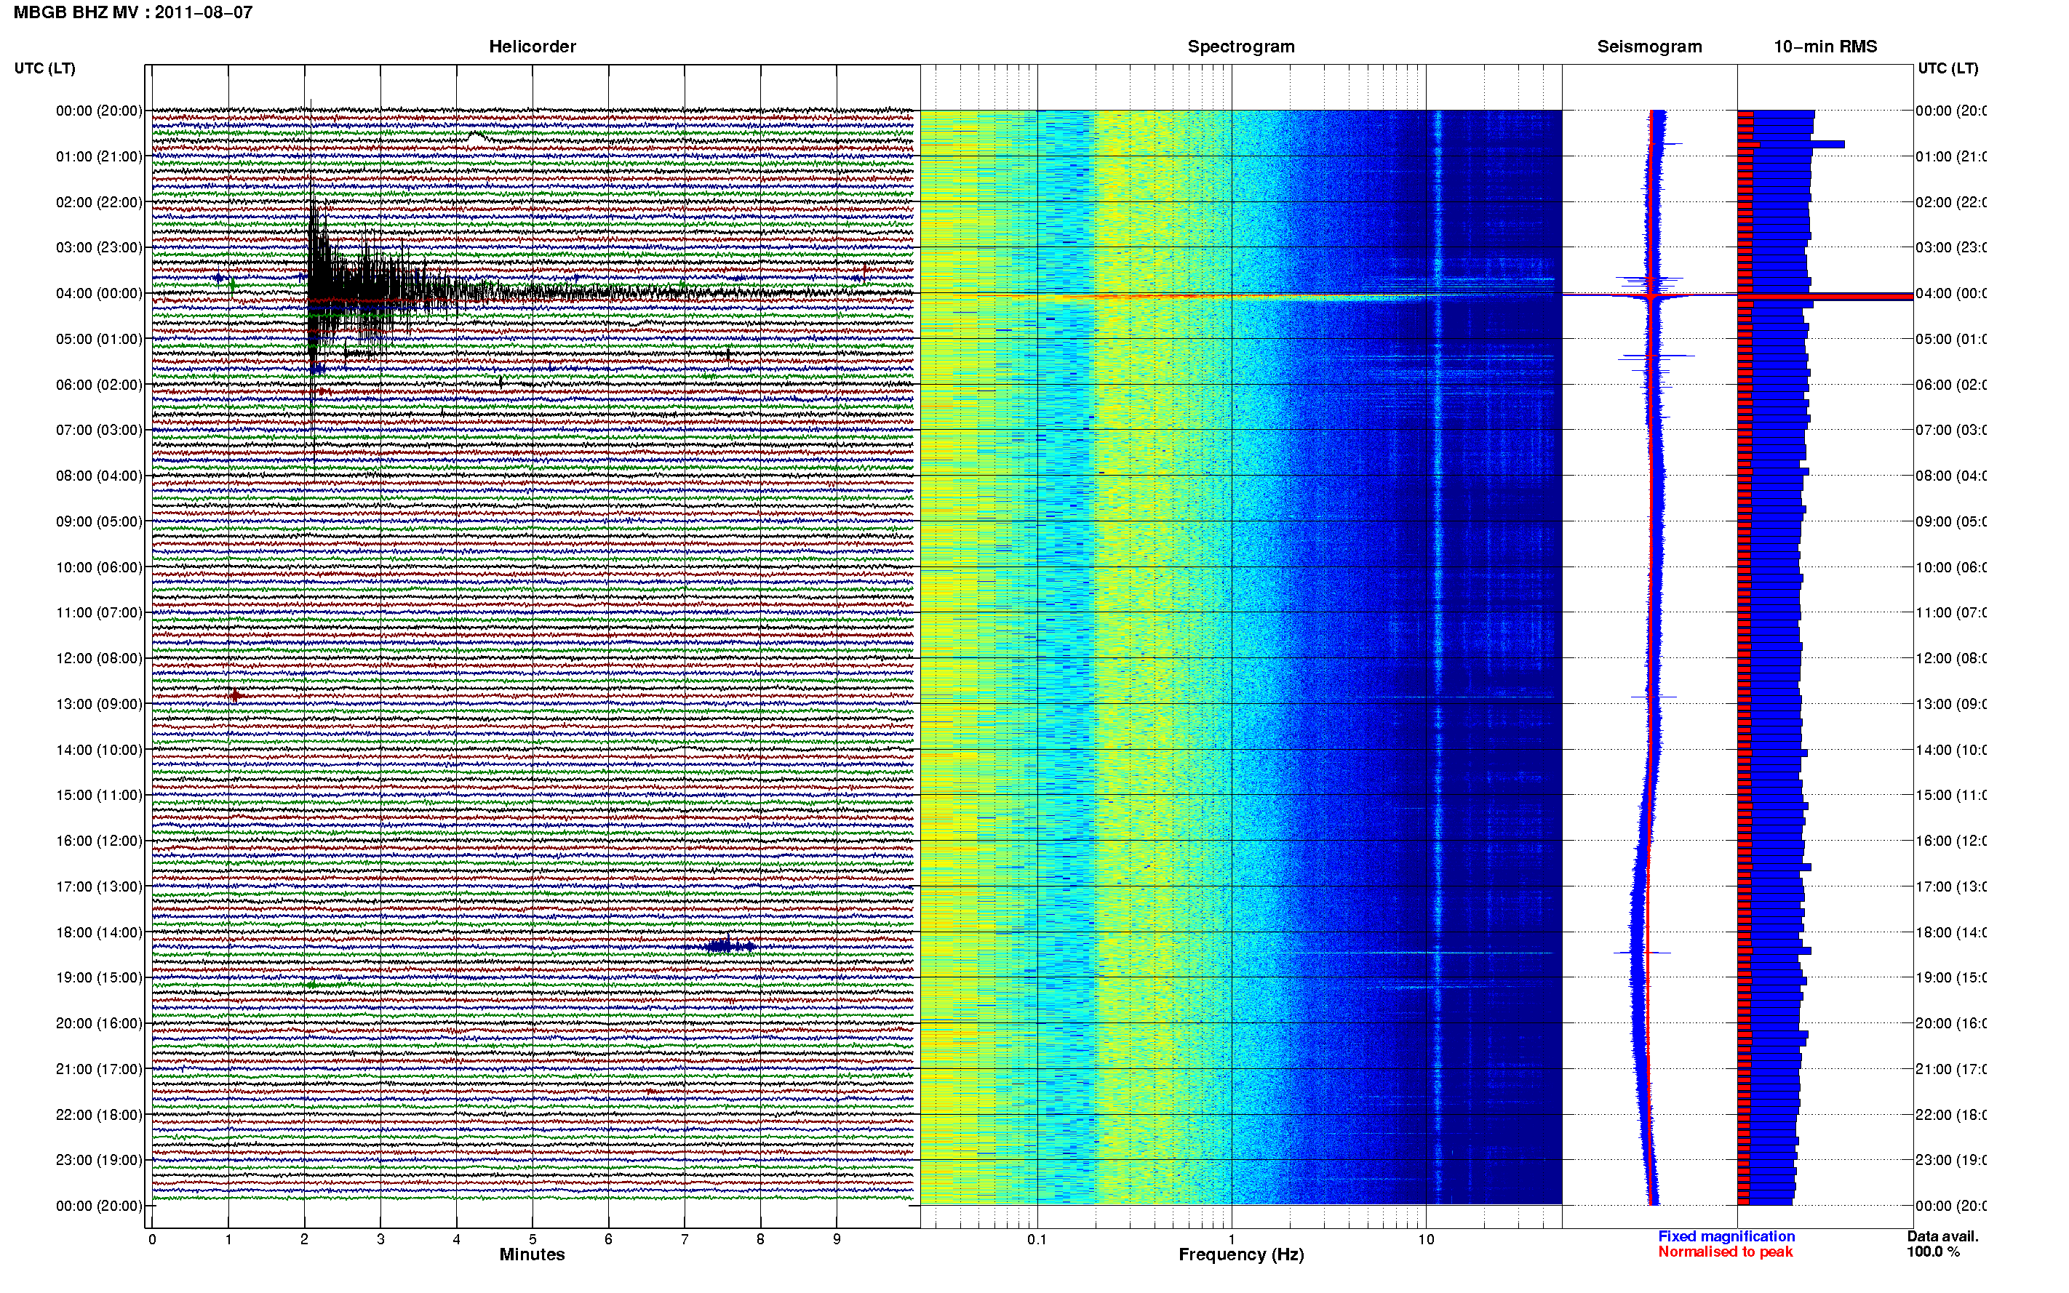
Task: Click the '14:00 (10:00)' left time label
Action: 99,750
